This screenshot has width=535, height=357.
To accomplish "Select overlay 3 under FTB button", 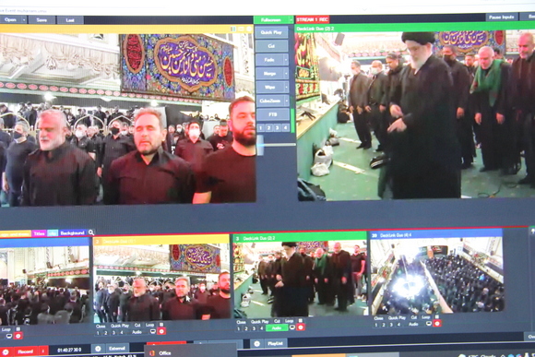I will click(277, 128).
